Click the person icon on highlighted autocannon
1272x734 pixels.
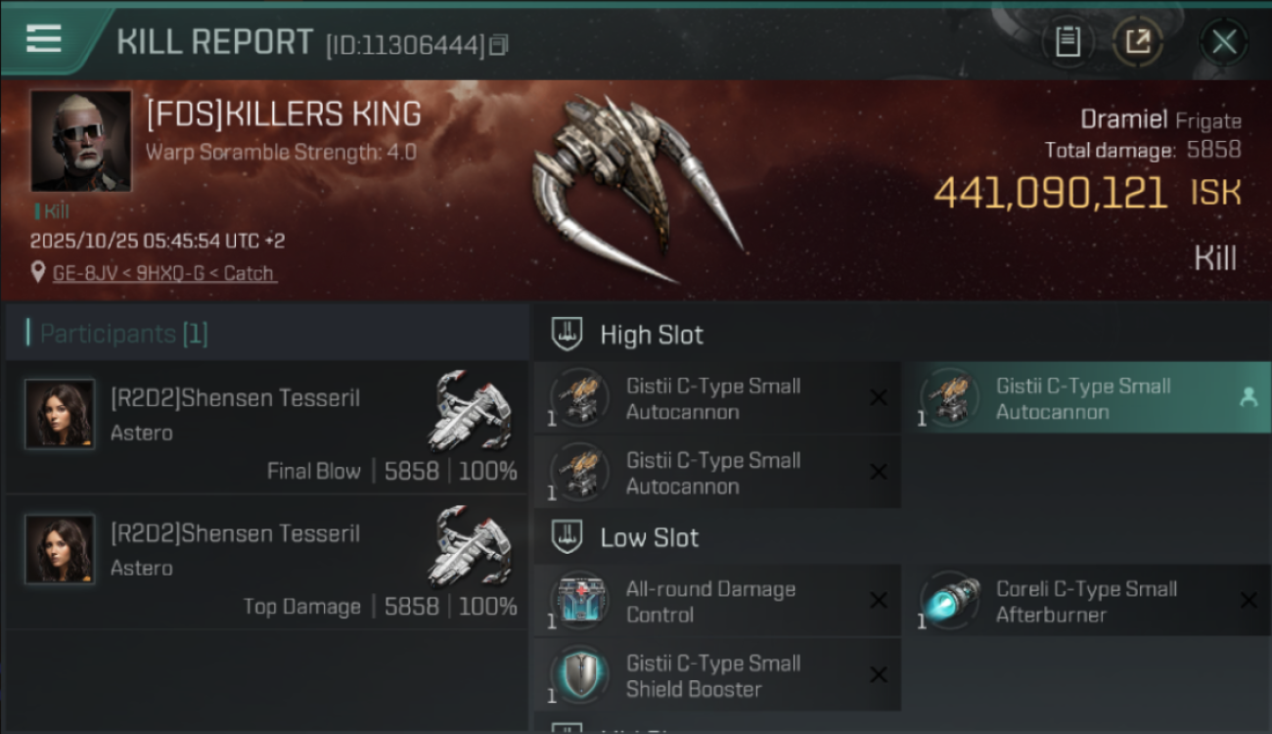1249,397
